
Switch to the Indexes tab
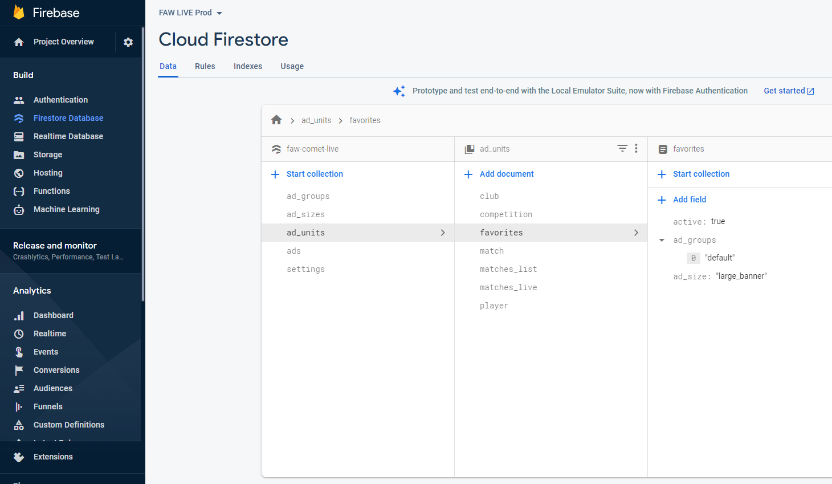(248, 66)
